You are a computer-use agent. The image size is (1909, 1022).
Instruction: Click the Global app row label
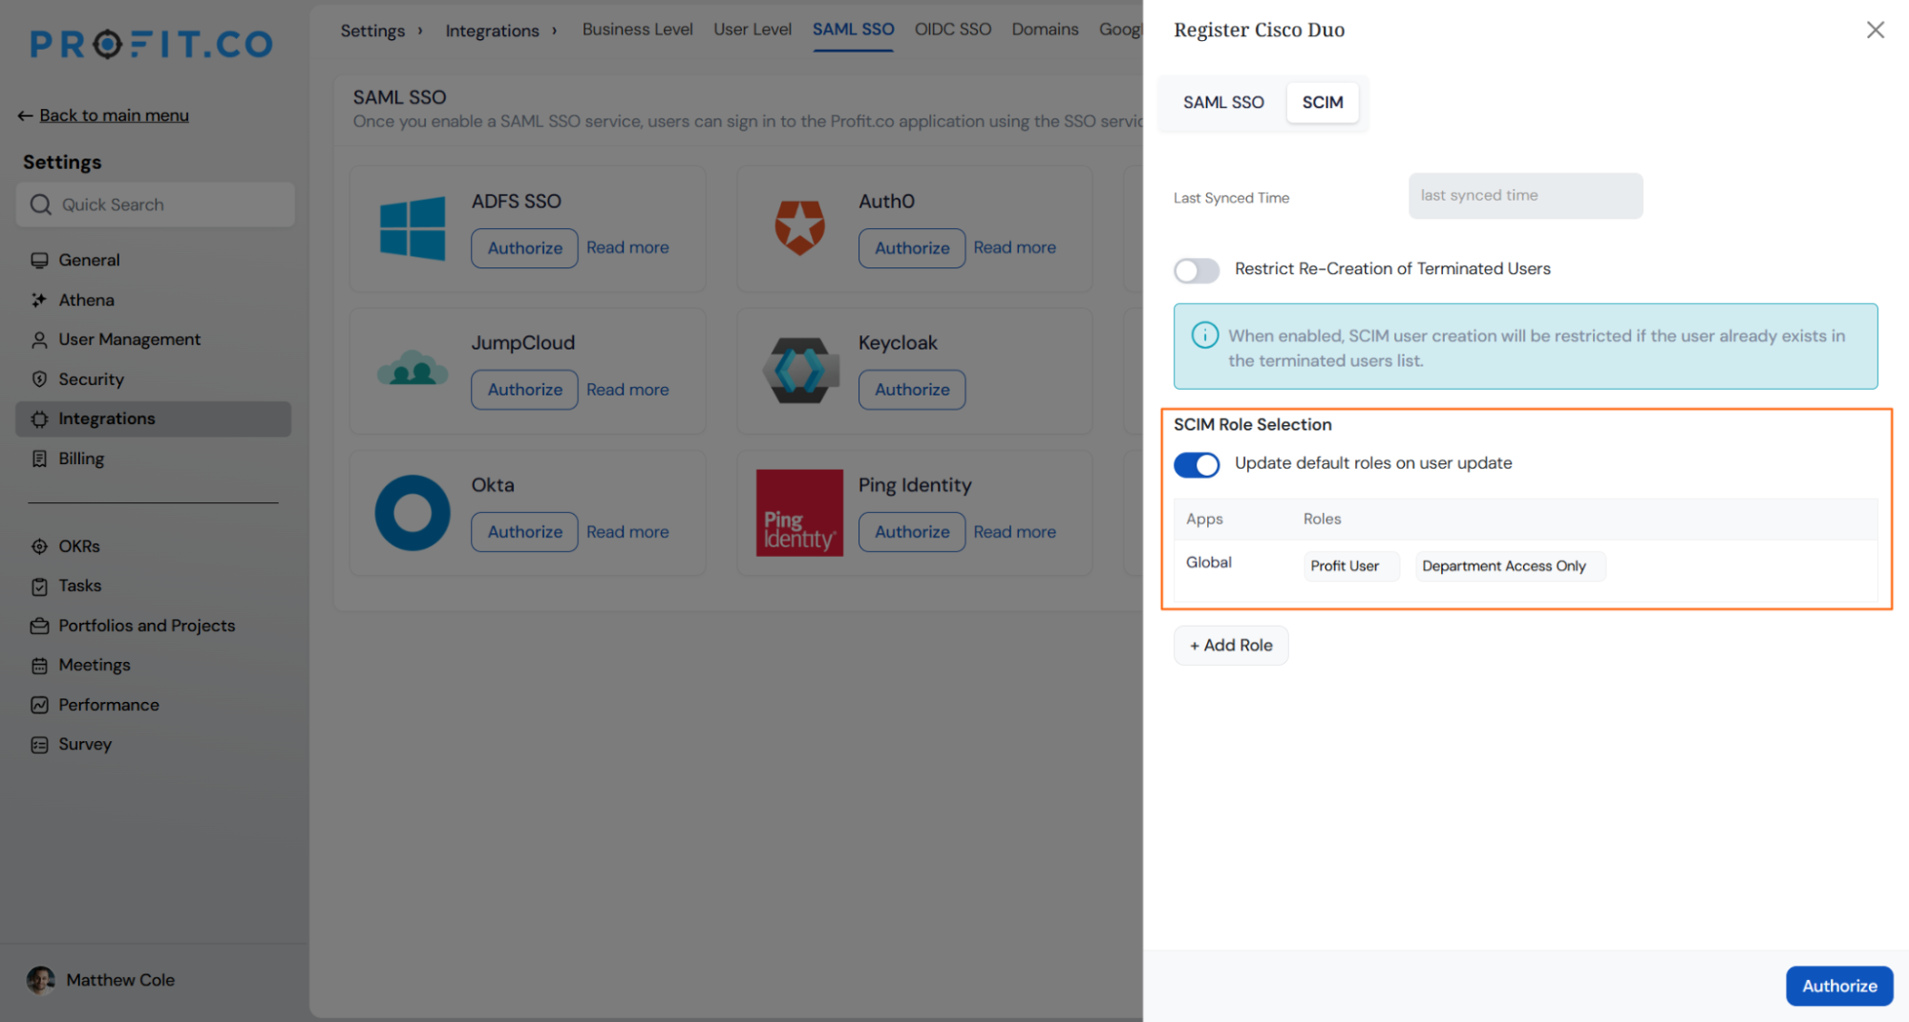point(1208,563)
